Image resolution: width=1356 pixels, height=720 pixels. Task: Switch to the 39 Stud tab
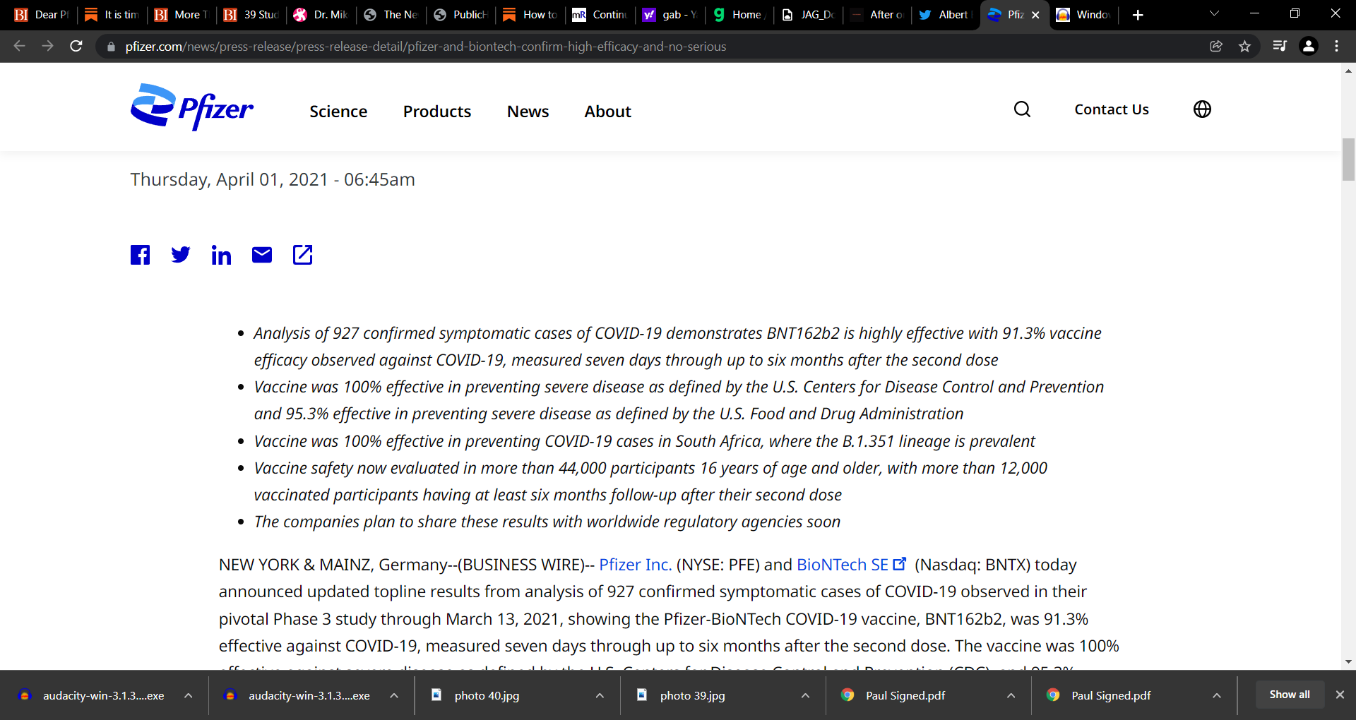tap(251, 15)
